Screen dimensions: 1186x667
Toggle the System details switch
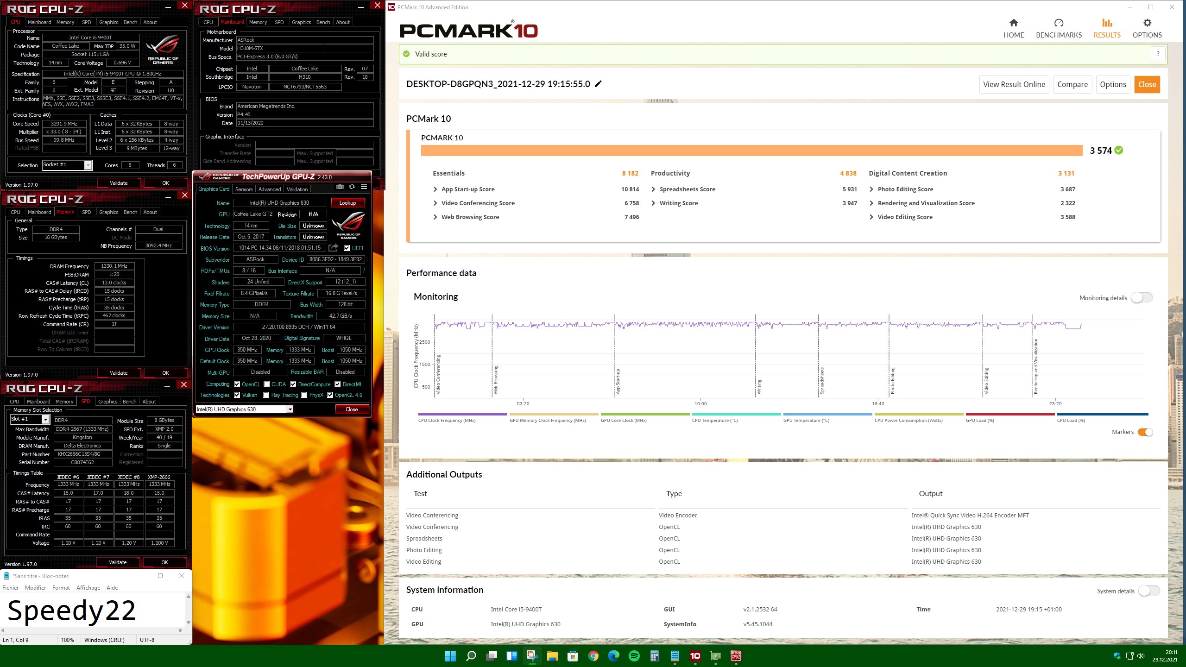1148,591
